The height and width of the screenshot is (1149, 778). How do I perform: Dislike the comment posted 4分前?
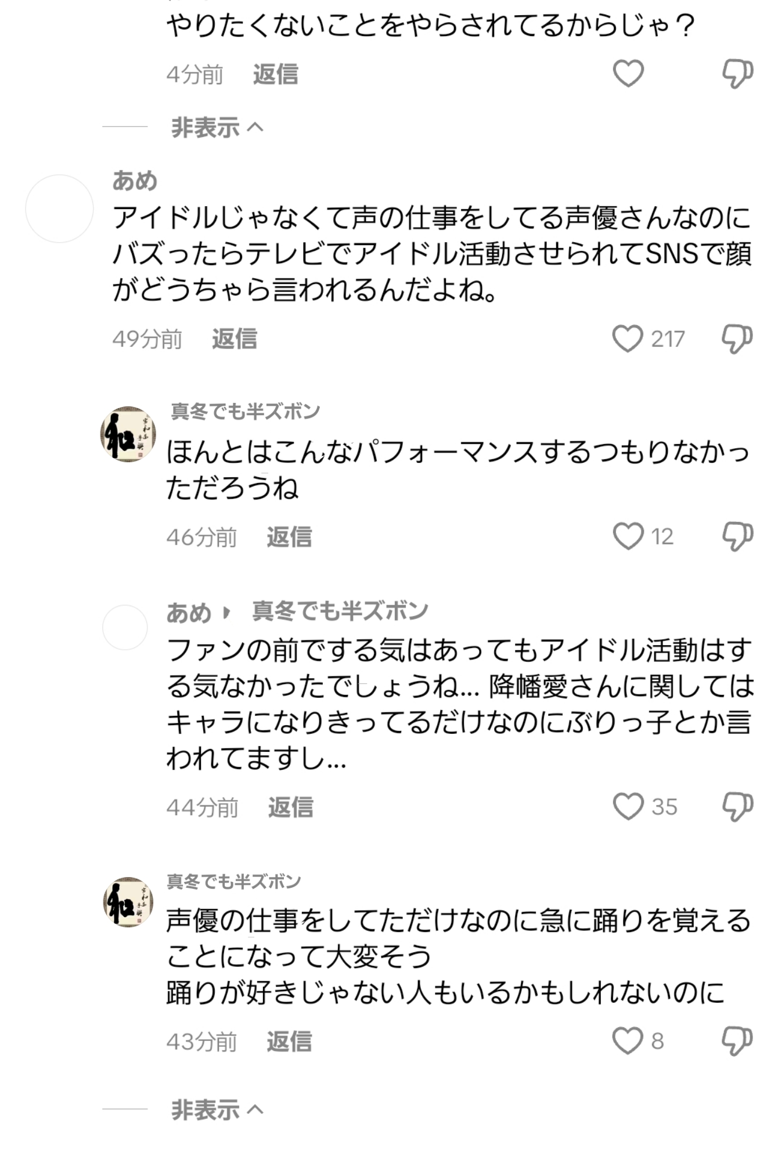coord(737,74)
